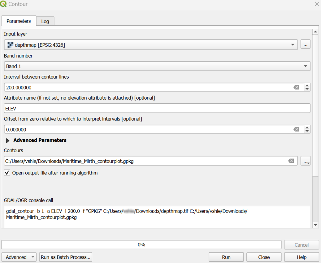Select the Parameters tab
The width and height of the screenshot is (321, 263).
click(x=19, y=21)
